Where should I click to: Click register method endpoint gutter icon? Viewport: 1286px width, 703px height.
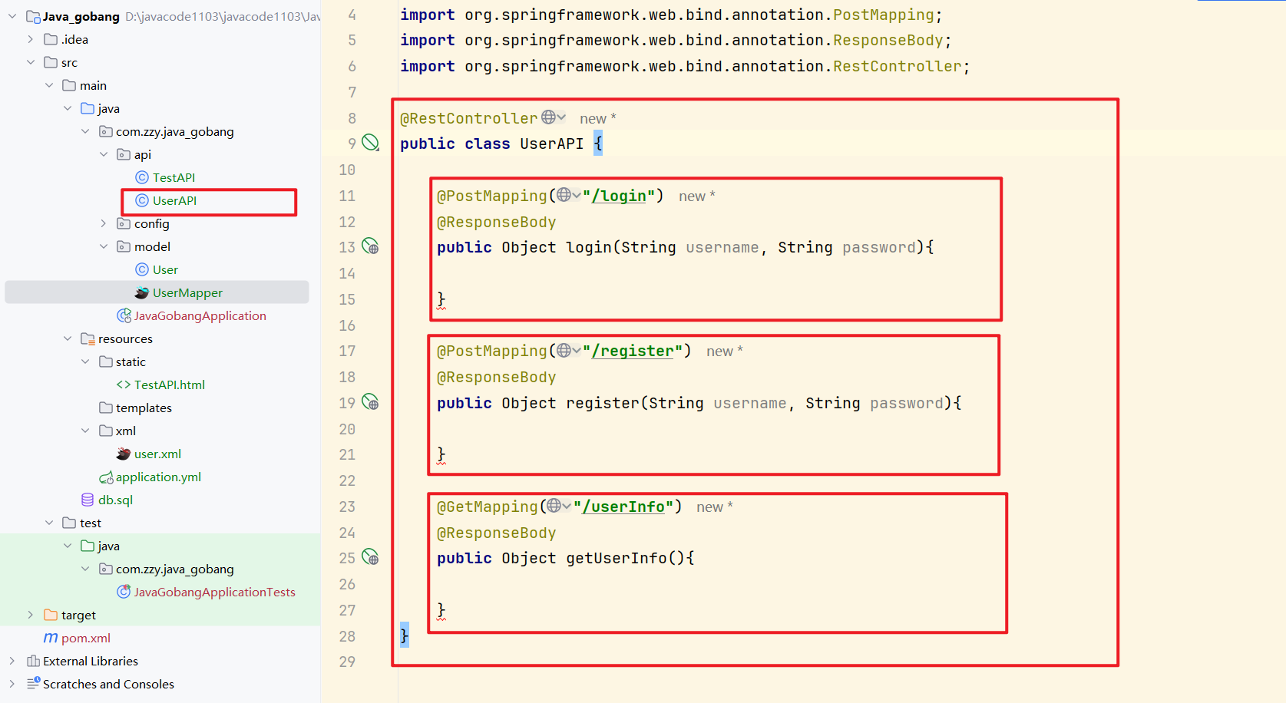click(x=370, y=401)
